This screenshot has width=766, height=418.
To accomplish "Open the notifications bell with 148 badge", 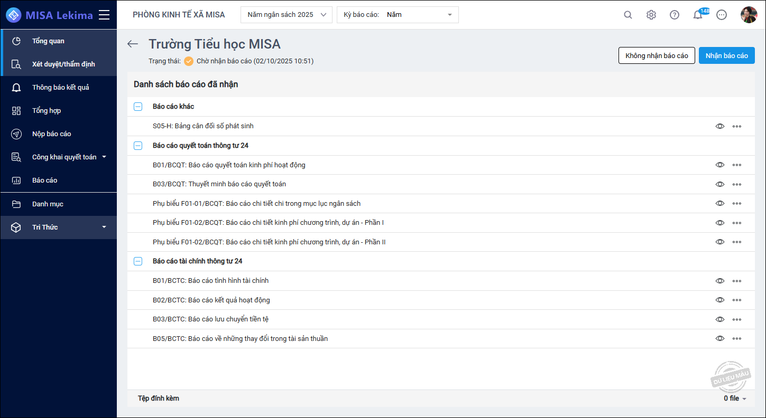I will [698, 15].
